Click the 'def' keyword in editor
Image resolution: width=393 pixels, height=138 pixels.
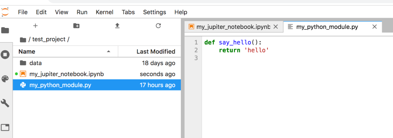point(209,43)
